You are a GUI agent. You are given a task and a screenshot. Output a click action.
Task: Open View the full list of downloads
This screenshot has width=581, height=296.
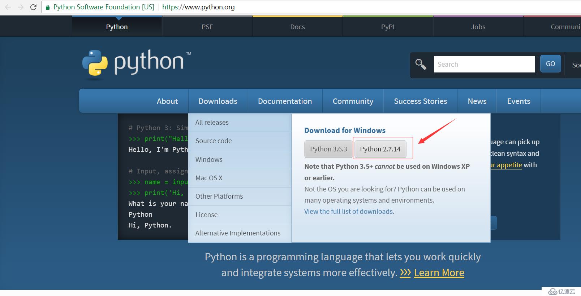tap(348, 212)
